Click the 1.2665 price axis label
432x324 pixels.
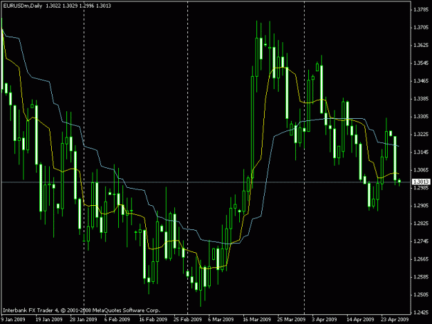coord(421,259)
